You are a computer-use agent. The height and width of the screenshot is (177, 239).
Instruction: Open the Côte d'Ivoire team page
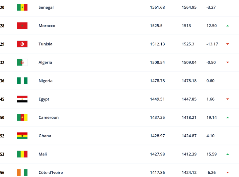(50, 172)
